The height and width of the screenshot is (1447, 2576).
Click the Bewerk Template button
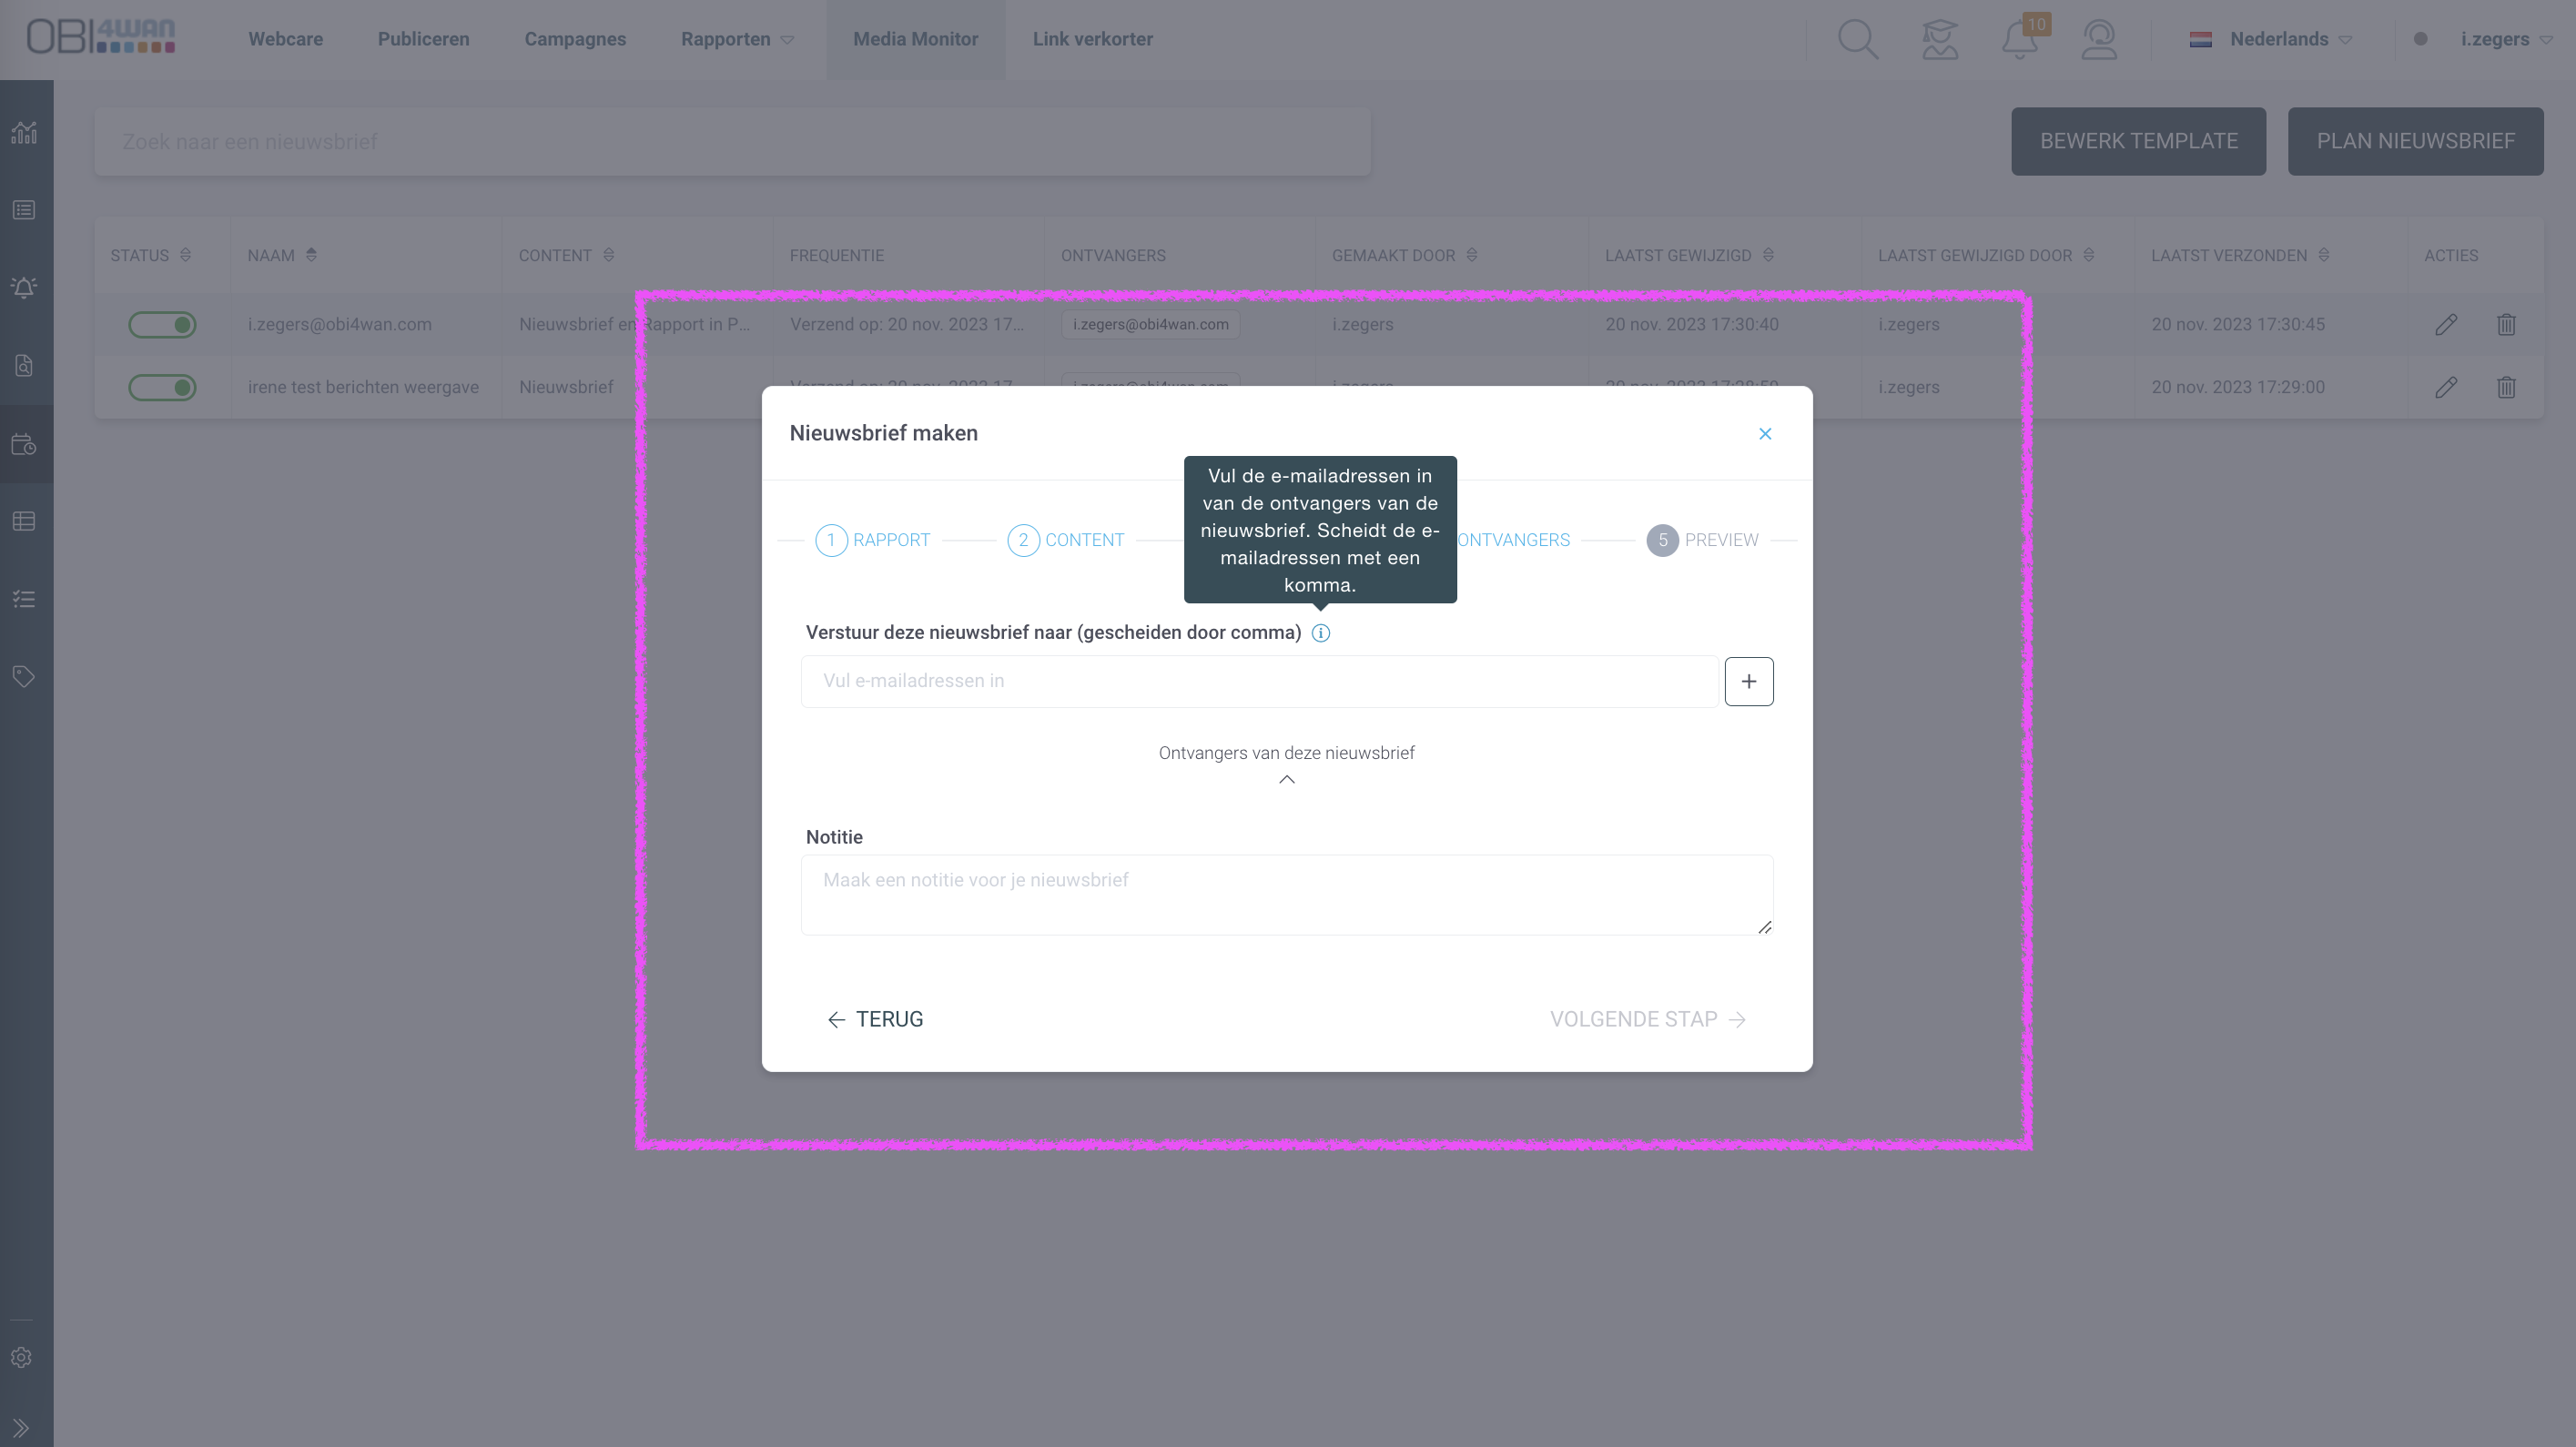[2138, 141]
